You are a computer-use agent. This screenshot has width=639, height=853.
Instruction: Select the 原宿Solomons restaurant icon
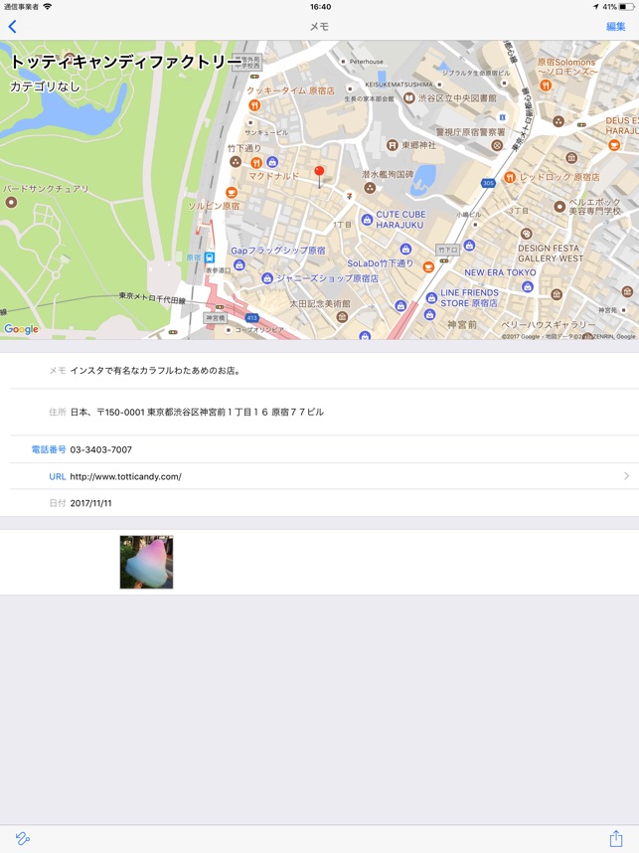(546, 85)
